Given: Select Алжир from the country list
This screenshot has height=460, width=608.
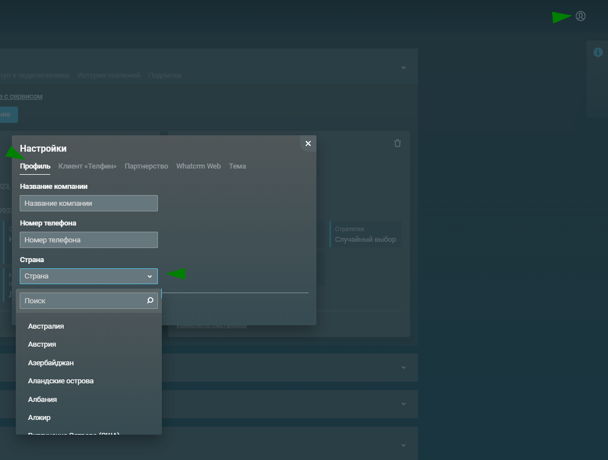Looking at the screenshot, I should (39, 418).
